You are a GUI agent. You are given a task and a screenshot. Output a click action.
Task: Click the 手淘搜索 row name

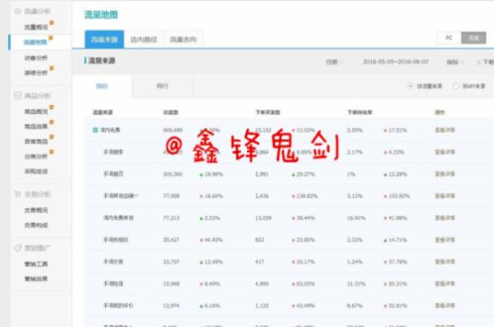[113, 152]
